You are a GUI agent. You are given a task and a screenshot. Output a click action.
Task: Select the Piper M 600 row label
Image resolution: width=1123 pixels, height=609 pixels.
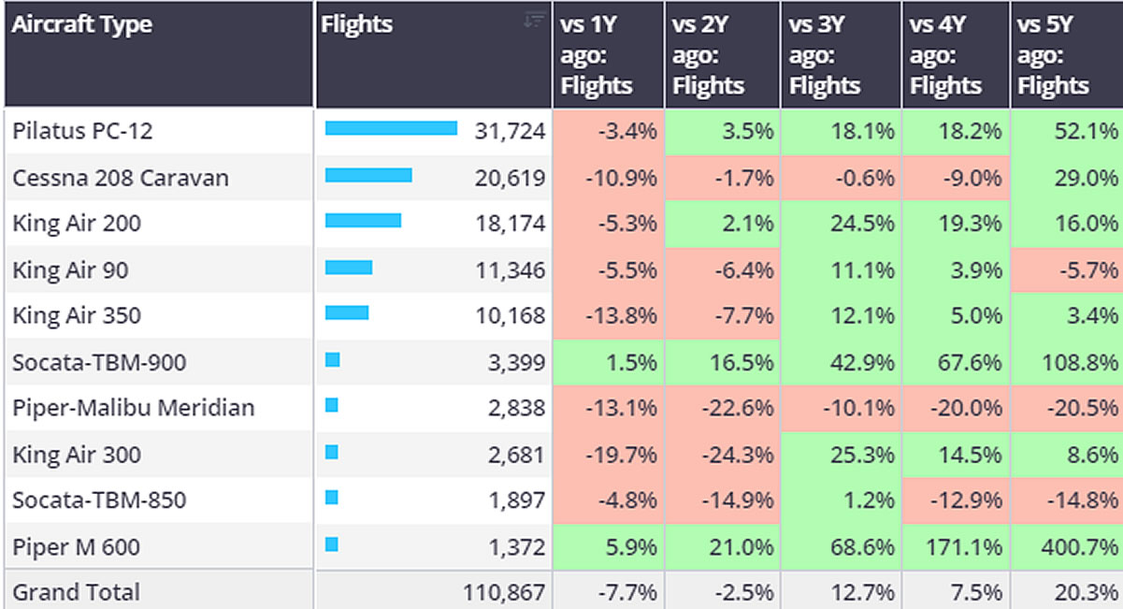(x=77, y=546)
